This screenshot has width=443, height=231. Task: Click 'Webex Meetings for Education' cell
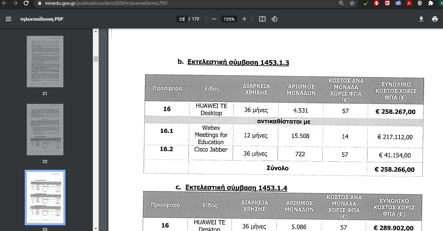click(211, 135)
